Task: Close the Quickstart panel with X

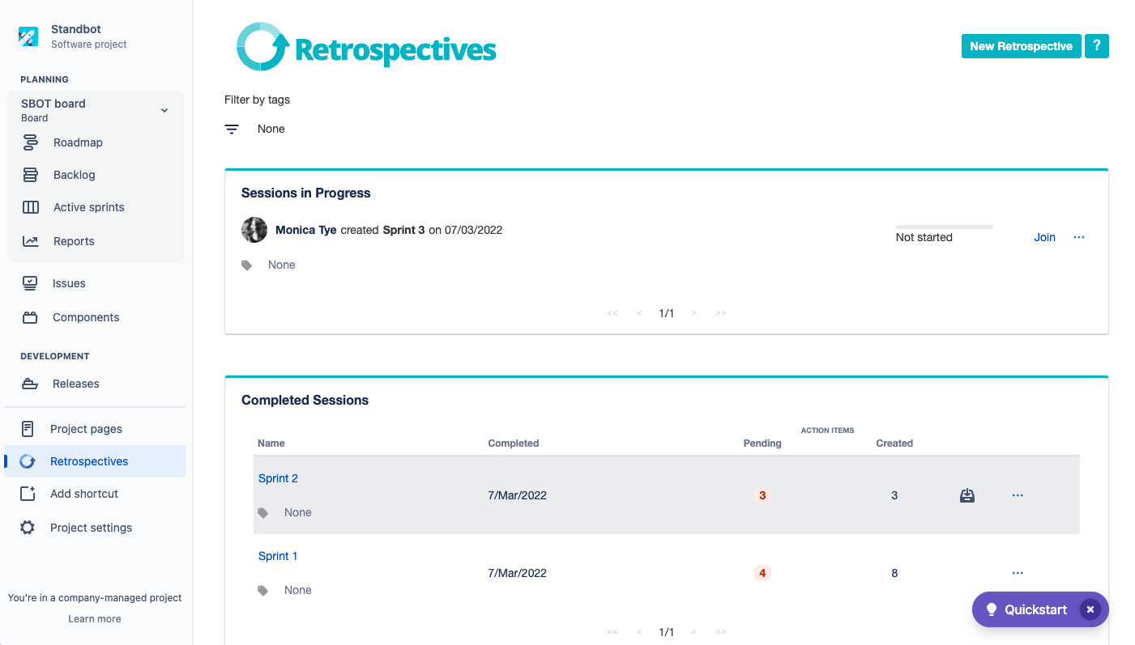Action: 1090,609
